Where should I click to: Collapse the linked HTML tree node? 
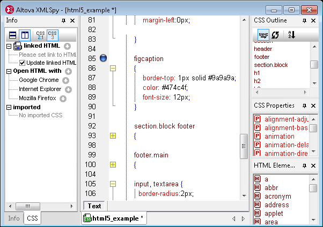click(9, 46)
